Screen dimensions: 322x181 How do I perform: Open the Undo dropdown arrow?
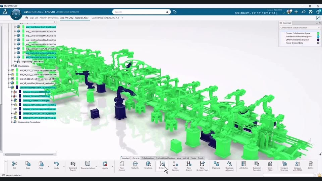point(64,167)
